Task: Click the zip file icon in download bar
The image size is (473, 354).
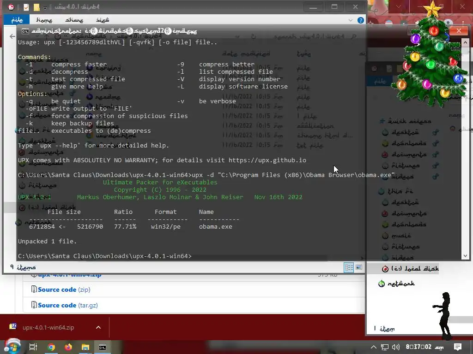Action: click(13, 326)
